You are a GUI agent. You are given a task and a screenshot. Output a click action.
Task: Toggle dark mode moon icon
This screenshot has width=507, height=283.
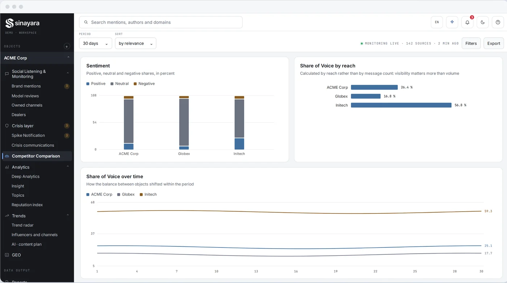point(482,22)
